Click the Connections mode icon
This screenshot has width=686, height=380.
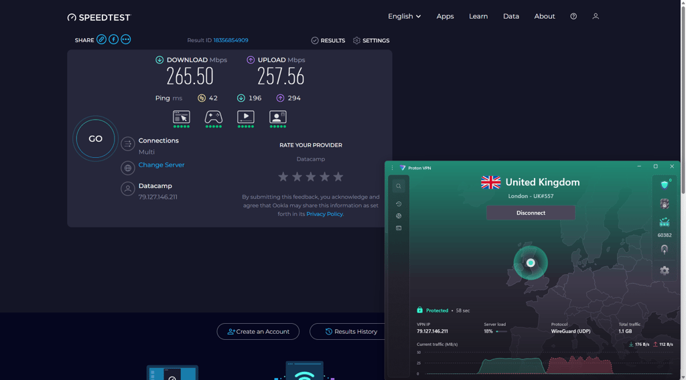tap(128, 144)
